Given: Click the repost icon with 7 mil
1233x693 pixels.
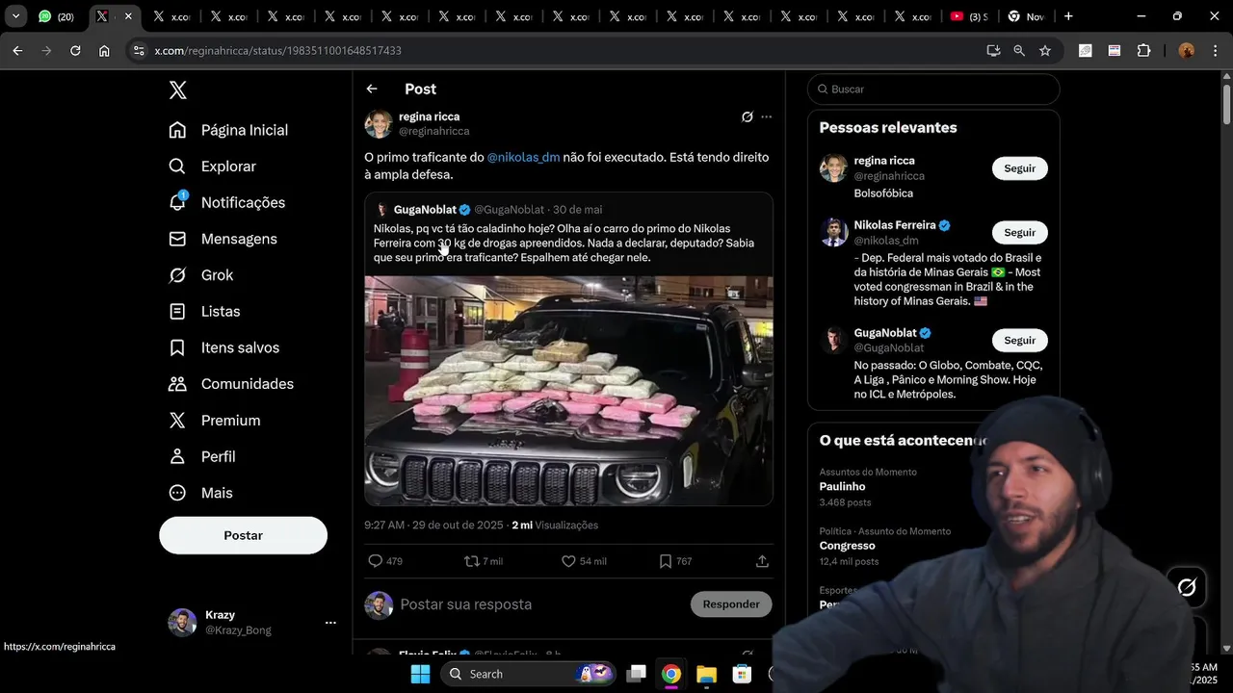Looking at the screenshot, I should (x=484, y=561).
